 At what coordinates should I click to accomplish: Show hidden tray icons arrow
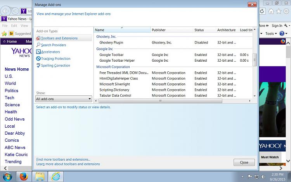click(242, 177)
